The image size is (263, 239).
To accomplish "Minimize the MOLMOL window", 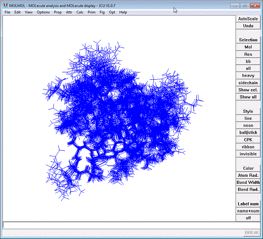I will pos(235,6).
